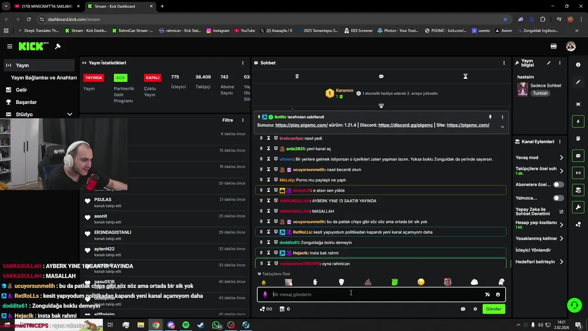Toggle Abonelere özel chat switch
This screenshot has height=331, width=588.
tap(558, 184)
